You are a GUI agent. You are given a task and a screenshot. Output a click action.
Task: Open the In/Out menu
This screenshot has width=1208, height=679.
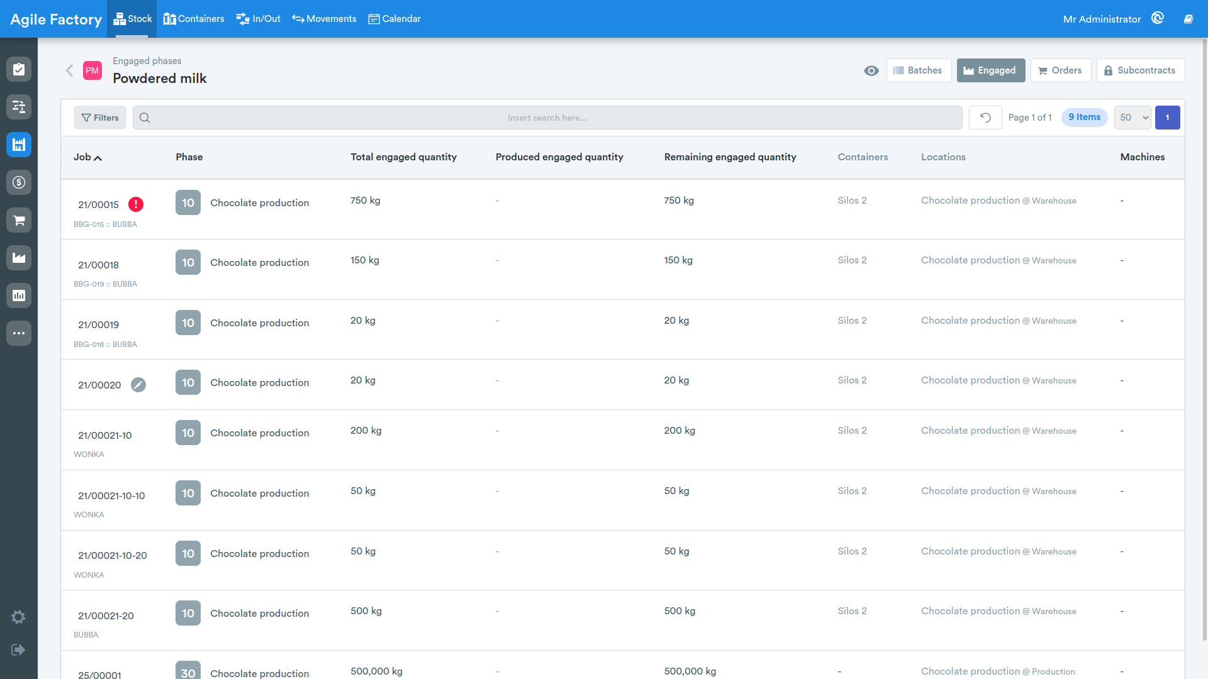[259, 19]
